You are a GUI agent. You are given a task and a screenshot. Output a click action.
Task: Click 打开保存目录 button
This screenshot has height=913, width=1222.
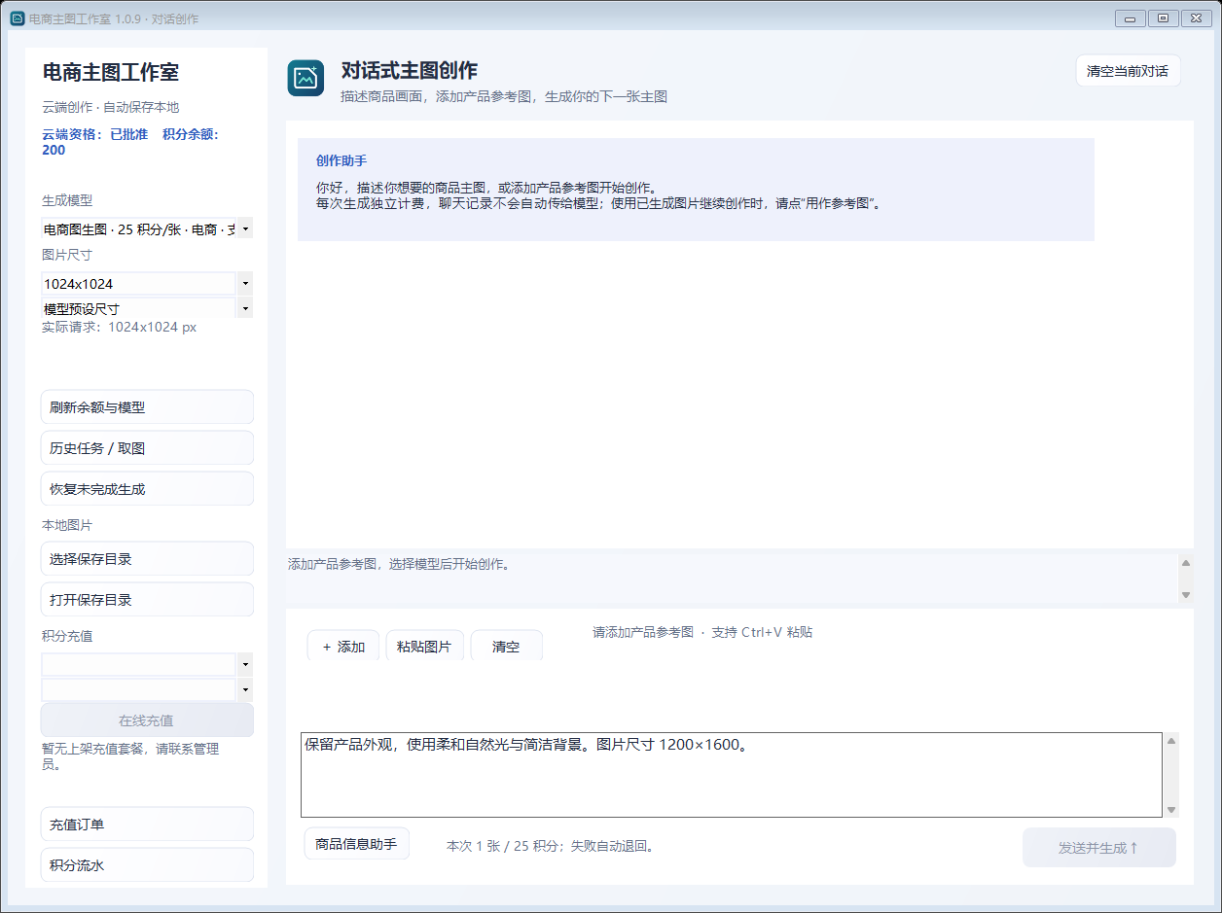[x=147, y=600]
